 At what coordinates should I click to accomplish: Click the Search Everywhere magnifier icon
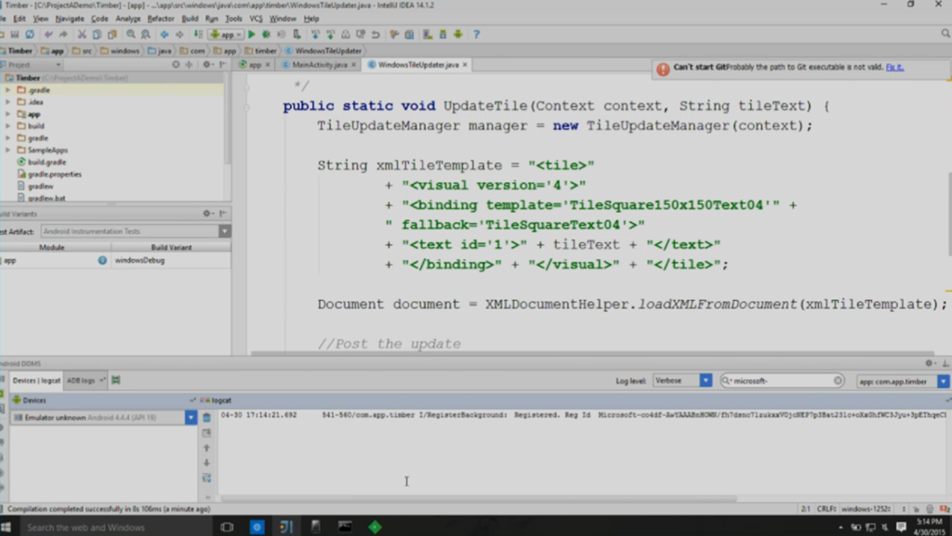pos(945,33)
